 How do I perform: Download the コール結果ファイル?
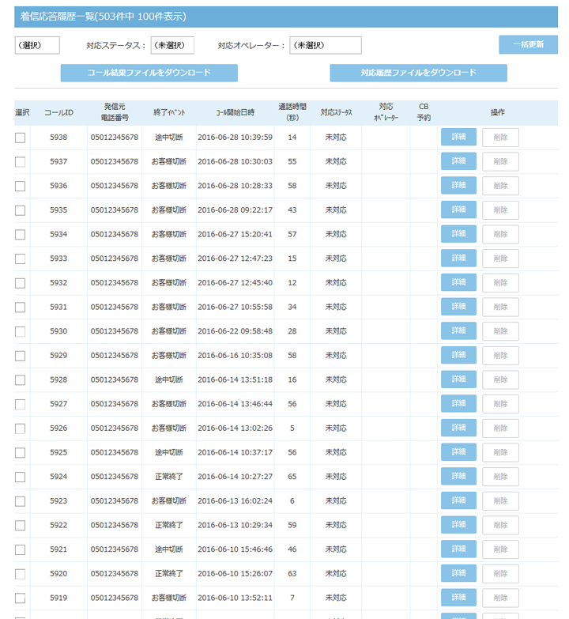[149, 74]
